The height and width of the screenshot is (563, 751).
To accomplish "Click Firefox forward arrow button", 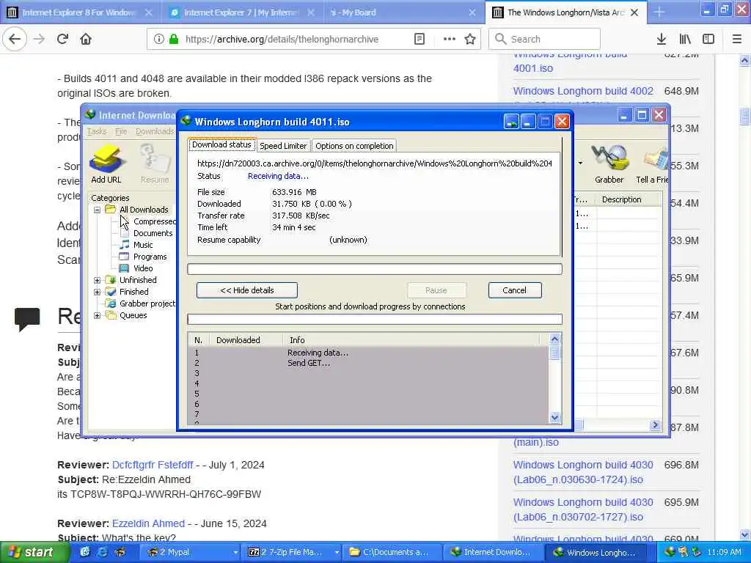I will tap(39, 39).
